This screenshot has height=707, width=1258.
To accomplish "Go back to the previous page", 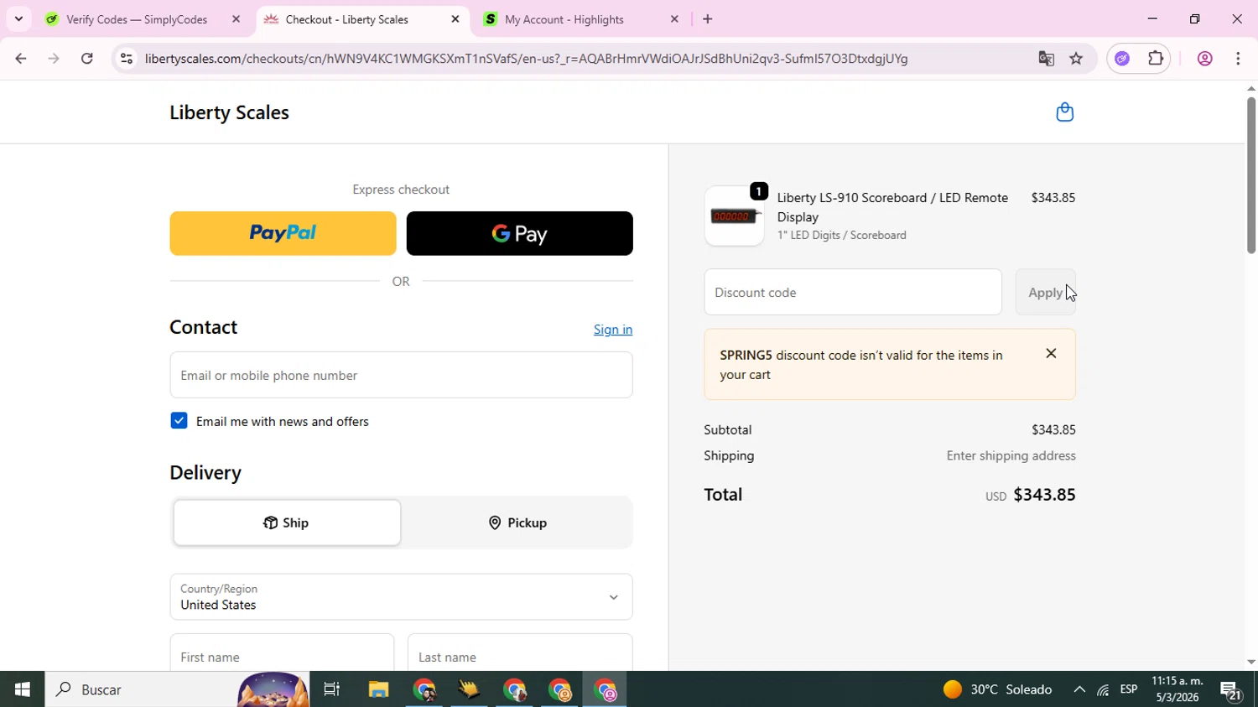I will [x=21, y=59].
